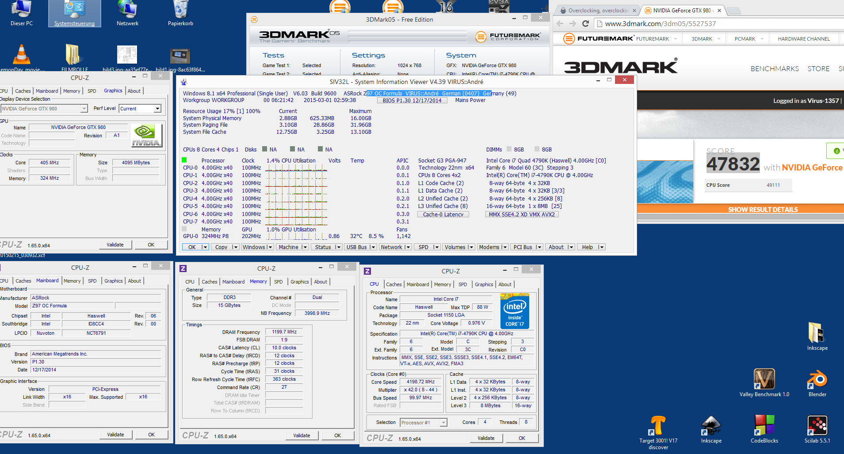Click the MMX SSE4.2 XD VMX AVX2 button
The image size is (844, 454).
[522, 214]
